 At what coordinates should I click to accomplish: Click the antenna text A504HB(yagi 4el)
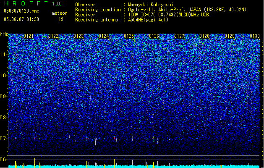148,20
